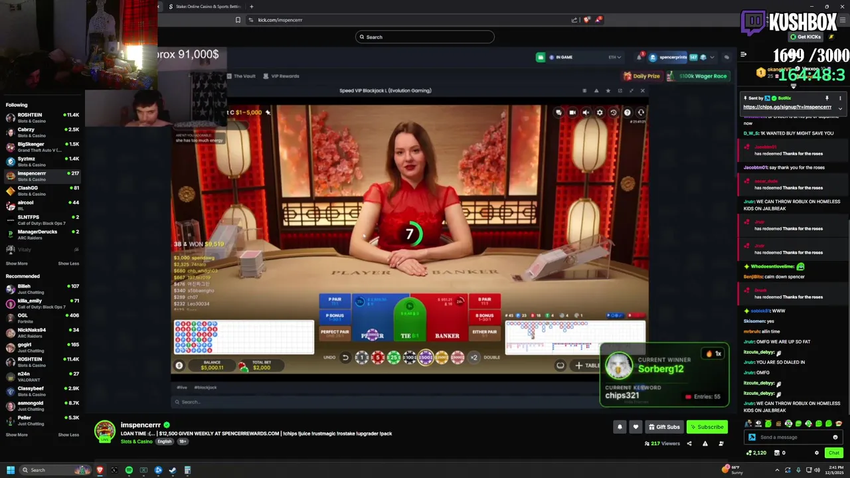Open BigSkenger channel in sidebar
The width and height of the screenshot is (850, 478).
[x=41, y=147]
